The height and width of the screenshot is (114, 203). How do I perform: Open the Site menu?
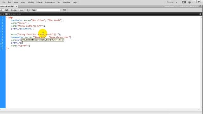[x=59, y=2]
